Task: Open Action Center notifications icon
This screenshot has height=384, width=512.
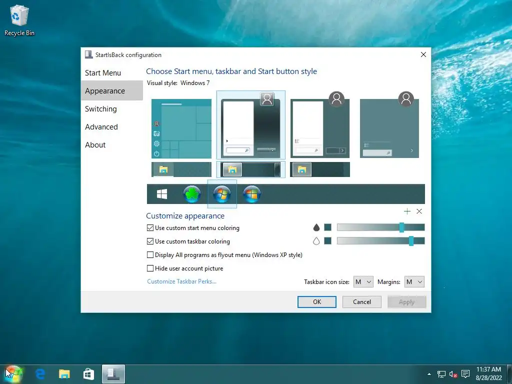Action: [465, 374]
